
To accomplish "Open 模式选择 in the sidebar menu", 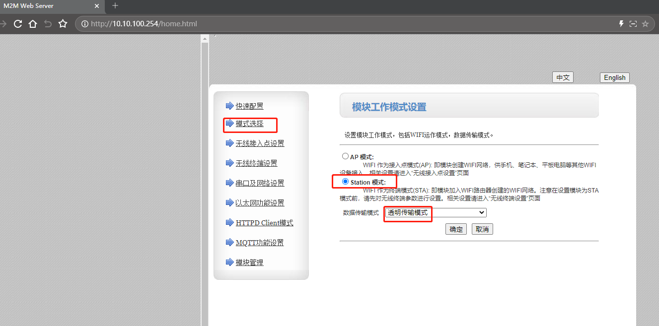I will [249, 124].
